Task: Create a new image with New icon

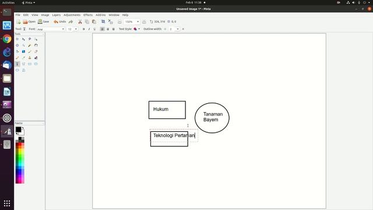Action: [x=18, y=22]
